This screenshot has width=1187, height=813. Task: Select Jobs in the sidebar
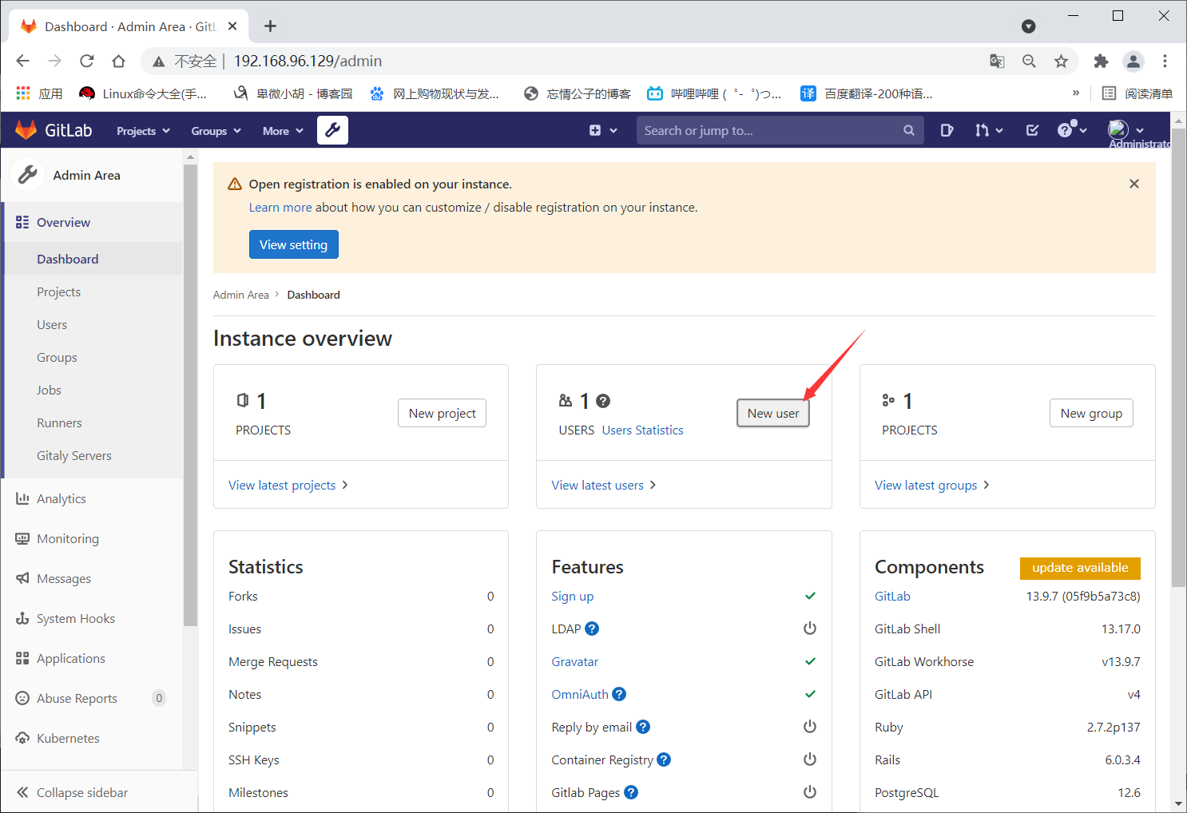tap(93, 390)
